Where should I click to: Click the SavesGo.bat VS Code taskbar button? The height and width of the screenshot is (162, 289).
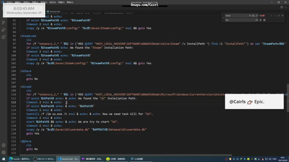point(68,159)
